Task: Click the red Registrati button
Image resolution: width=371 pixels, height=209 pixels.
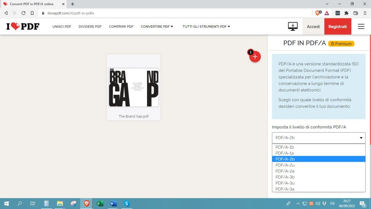Action: (337, 26)
